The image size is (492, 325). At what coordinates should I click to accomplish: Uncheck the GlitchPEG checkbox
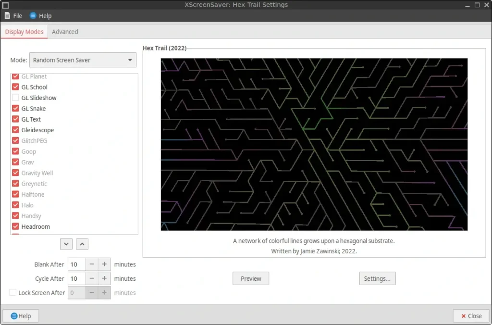click(15, 140)
